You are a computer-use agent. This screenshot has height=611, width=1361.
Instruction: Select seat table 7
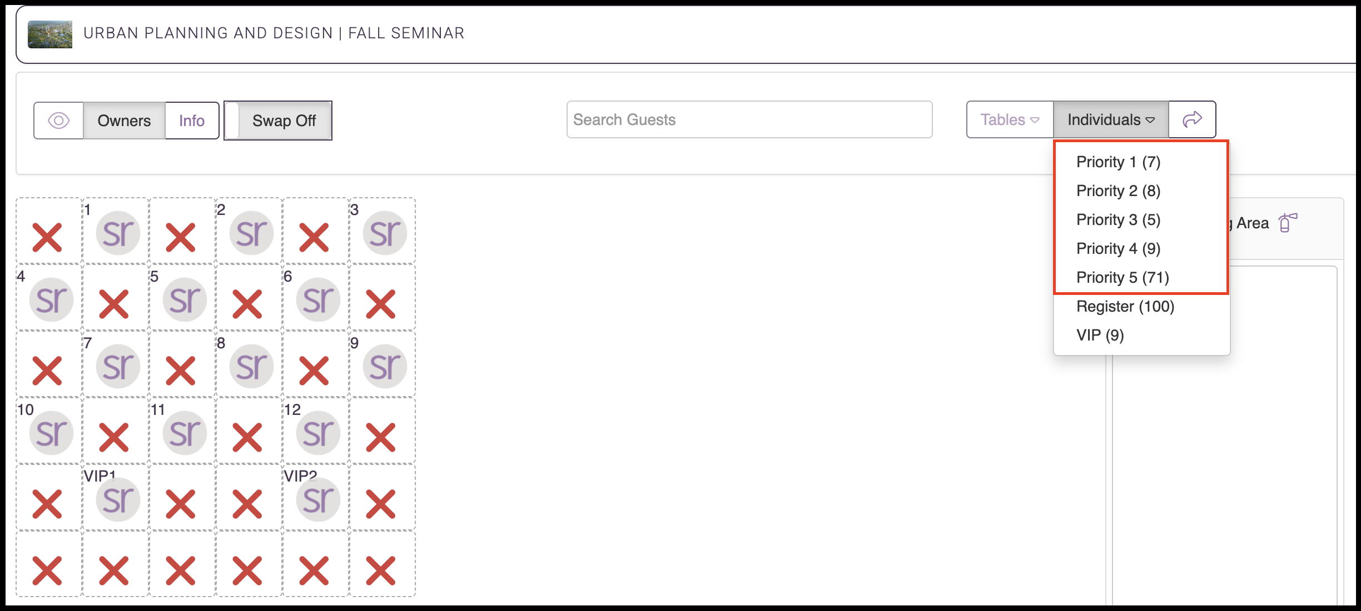point(118,366)
